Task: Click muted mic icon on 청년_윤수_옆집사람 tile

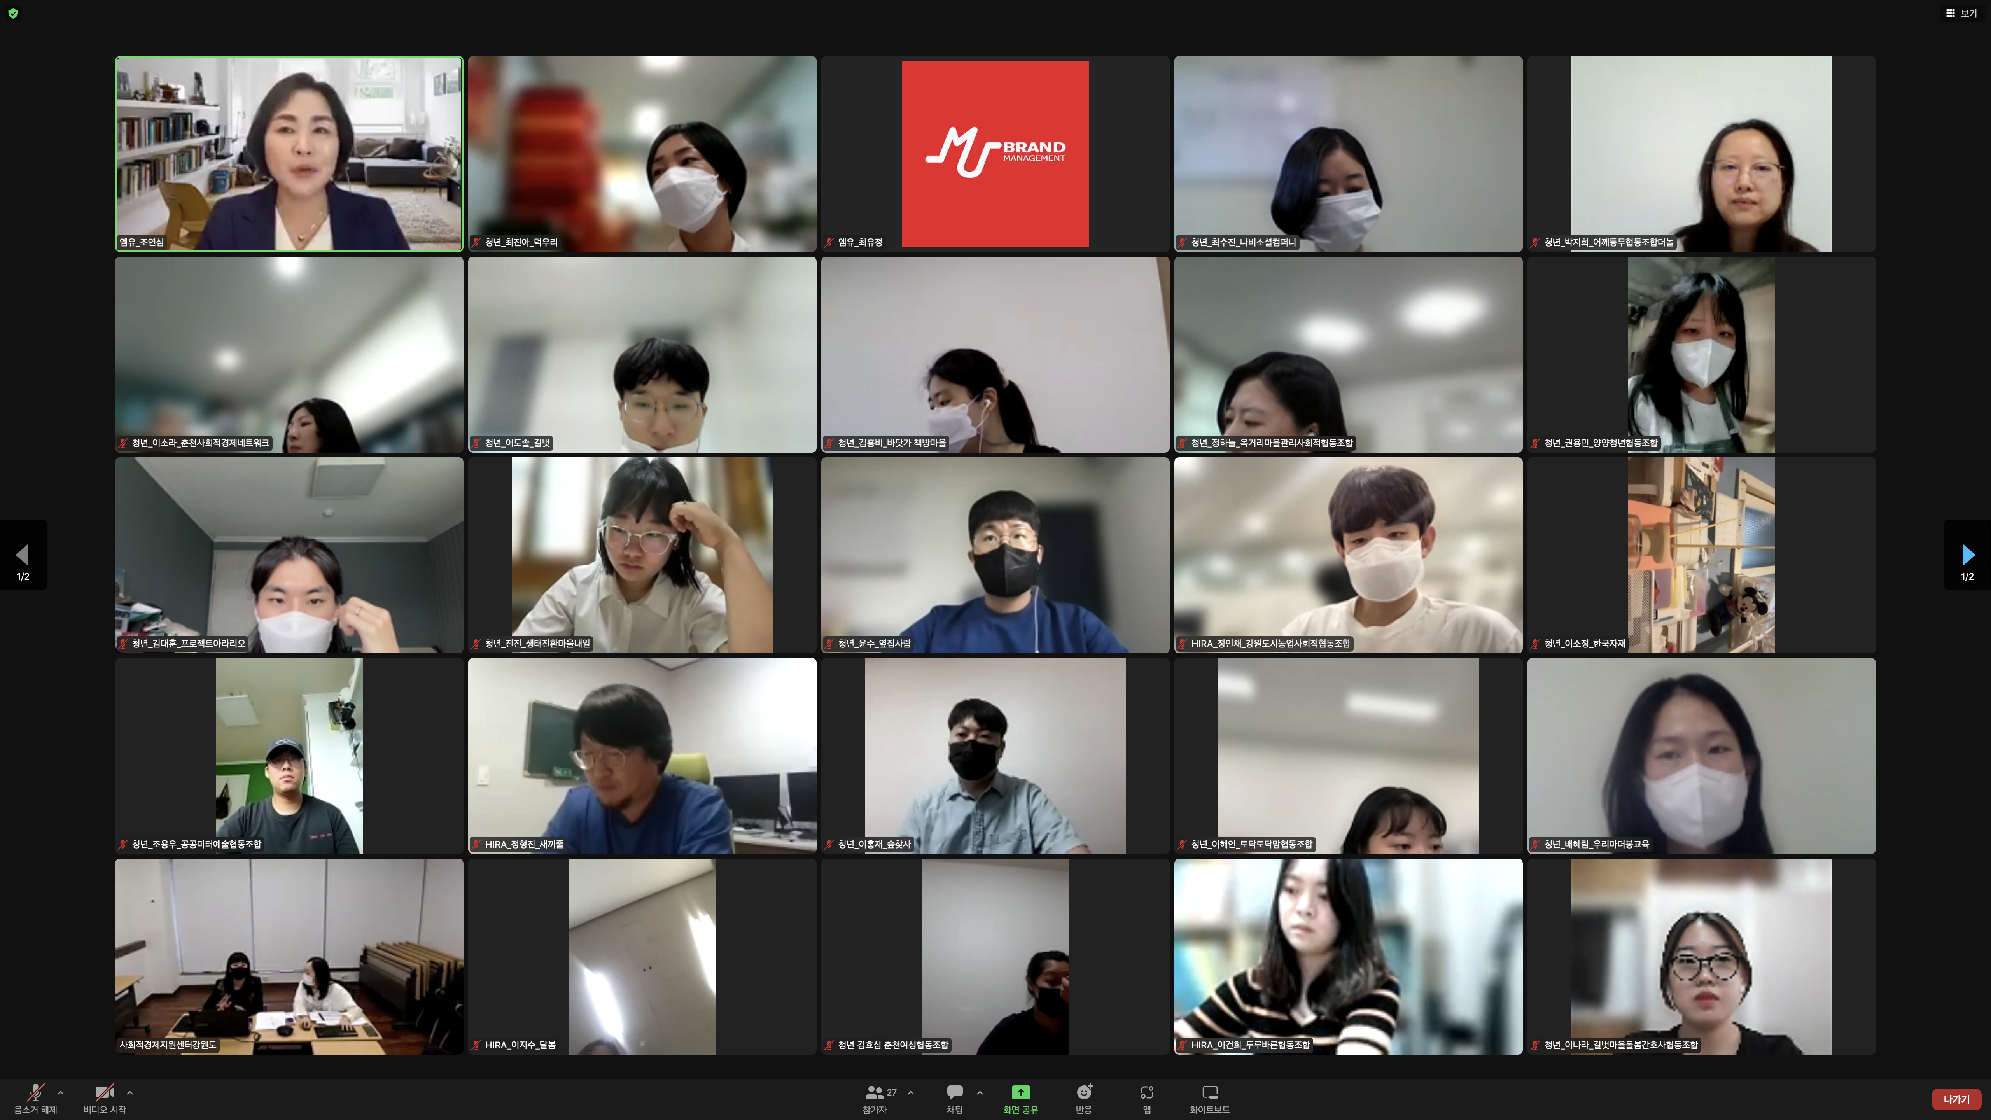Action: 829,643
